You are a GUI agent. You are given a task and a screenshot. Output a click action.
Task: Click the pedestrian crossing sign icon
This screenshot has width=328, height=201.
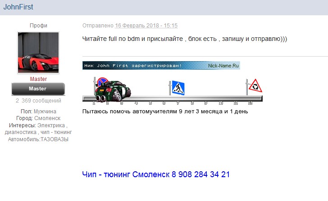(x=178, y=88)
